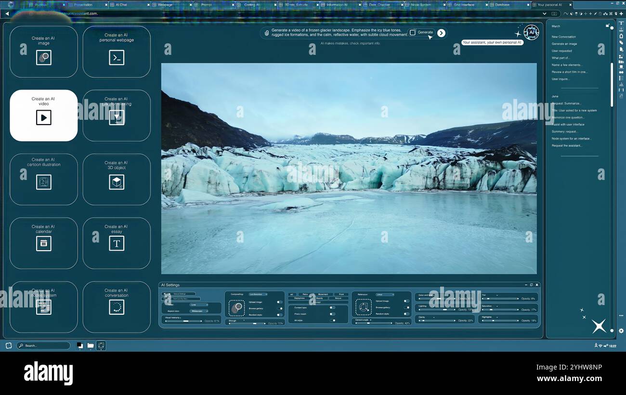Expand the Saturation dropdown arrow
The width and height of the screenshot is (626, 395).
(x=497, y=306)
